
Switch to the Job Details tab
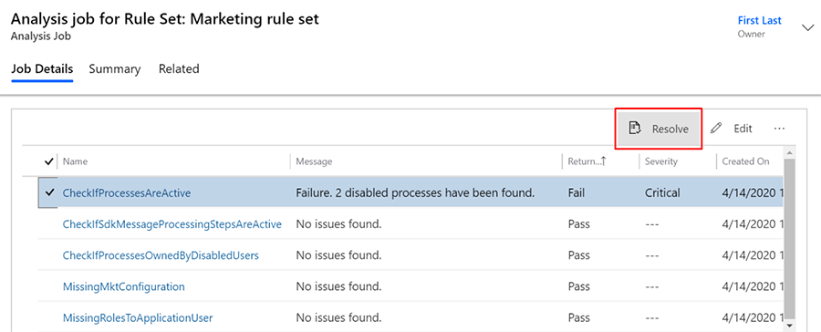click(x=42, y=69)
